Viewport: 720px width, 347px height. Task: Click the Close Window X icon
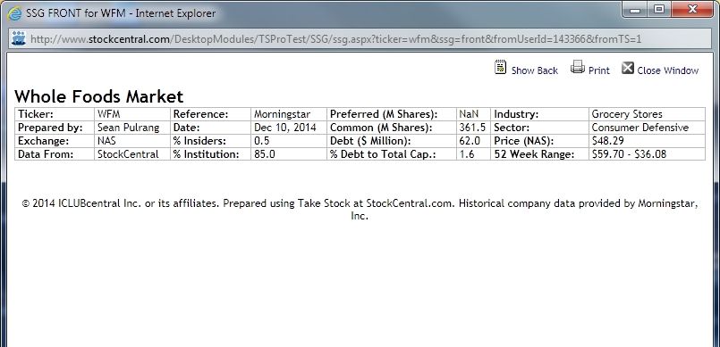(628, 68)
